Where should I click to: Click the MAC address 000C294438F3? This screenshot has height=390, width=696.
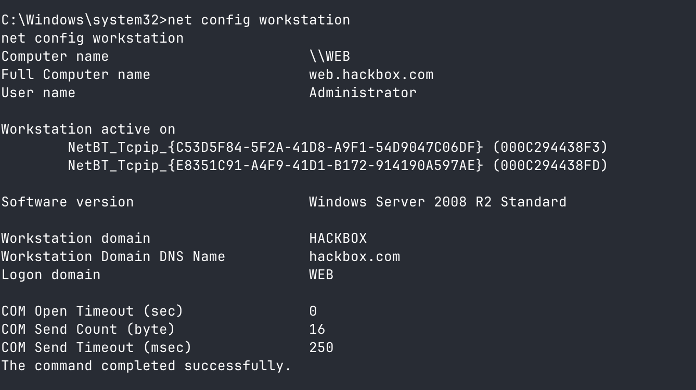(550, 147)
